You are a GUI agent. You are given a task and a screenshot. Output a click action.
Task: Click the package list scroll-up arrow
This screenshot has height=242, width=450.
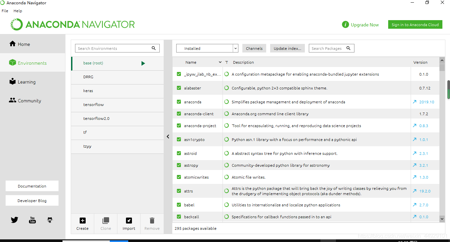[442, 60]
